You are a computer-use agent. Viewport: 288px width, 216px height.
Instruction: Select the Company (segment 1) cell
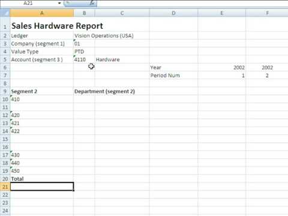[x=42, y=44]
